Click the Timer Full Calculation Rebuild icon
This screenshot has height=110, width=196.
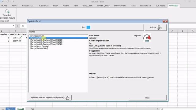point(7,11)
